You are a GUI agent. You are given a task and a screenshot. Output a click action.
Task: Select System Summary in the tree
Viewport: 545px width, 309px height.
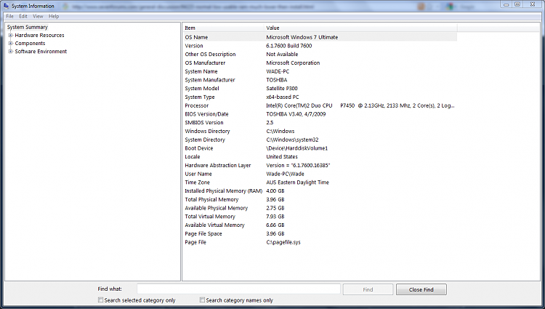(x=28, y=27)
